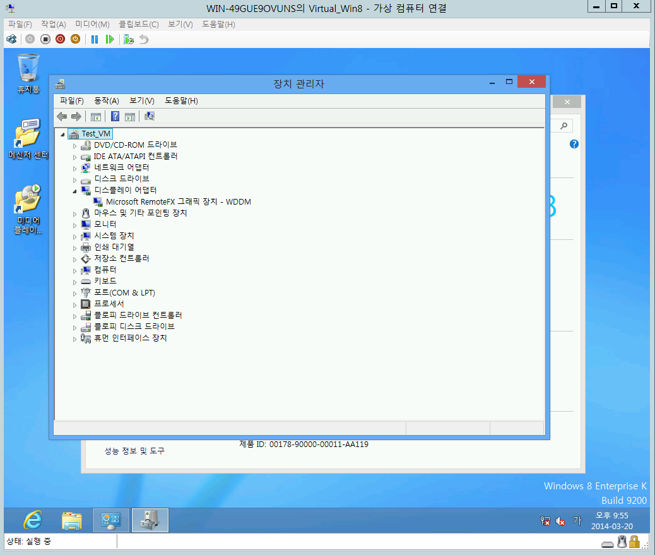The width and height of the screenshot is (655, 555).
Task: Turn off the VM with stop icon
Action: click(45, 39)
